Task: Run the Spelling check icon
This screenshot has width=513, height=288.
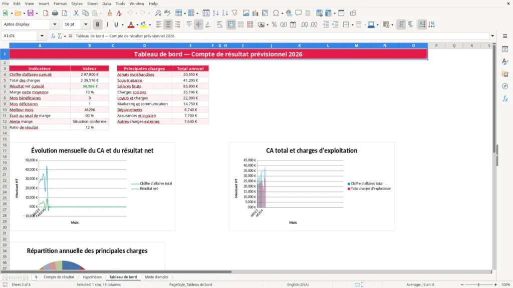Action: (167, 13)
